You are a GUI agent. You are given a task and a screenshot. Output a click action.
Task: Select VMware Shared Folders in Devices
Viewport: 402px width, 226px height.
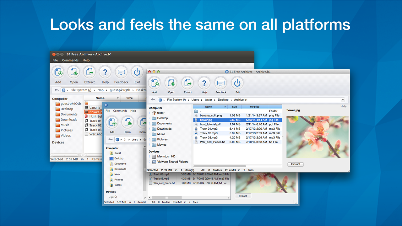[x=173, y=162]
